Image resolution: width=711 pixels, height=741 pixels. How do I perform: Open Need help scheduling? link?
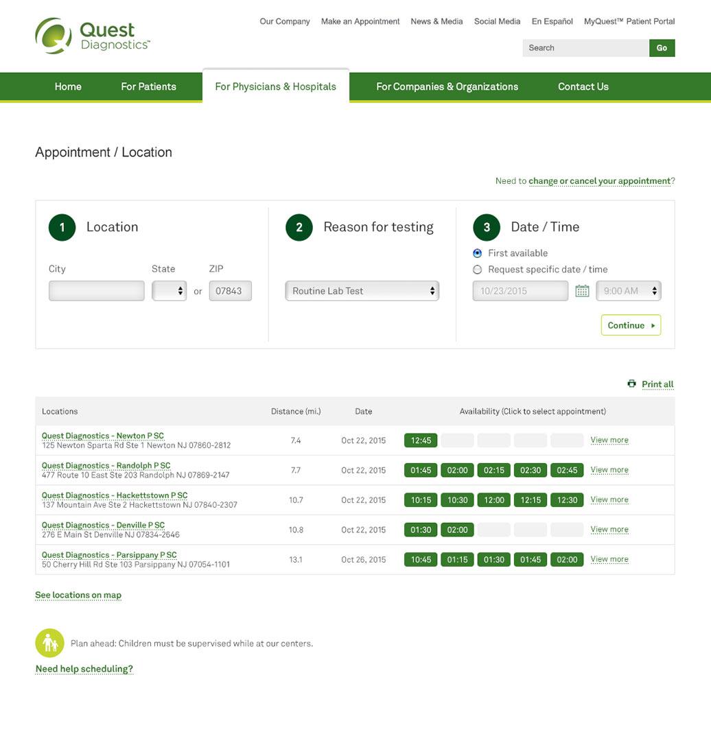click(x=84, y=669)
